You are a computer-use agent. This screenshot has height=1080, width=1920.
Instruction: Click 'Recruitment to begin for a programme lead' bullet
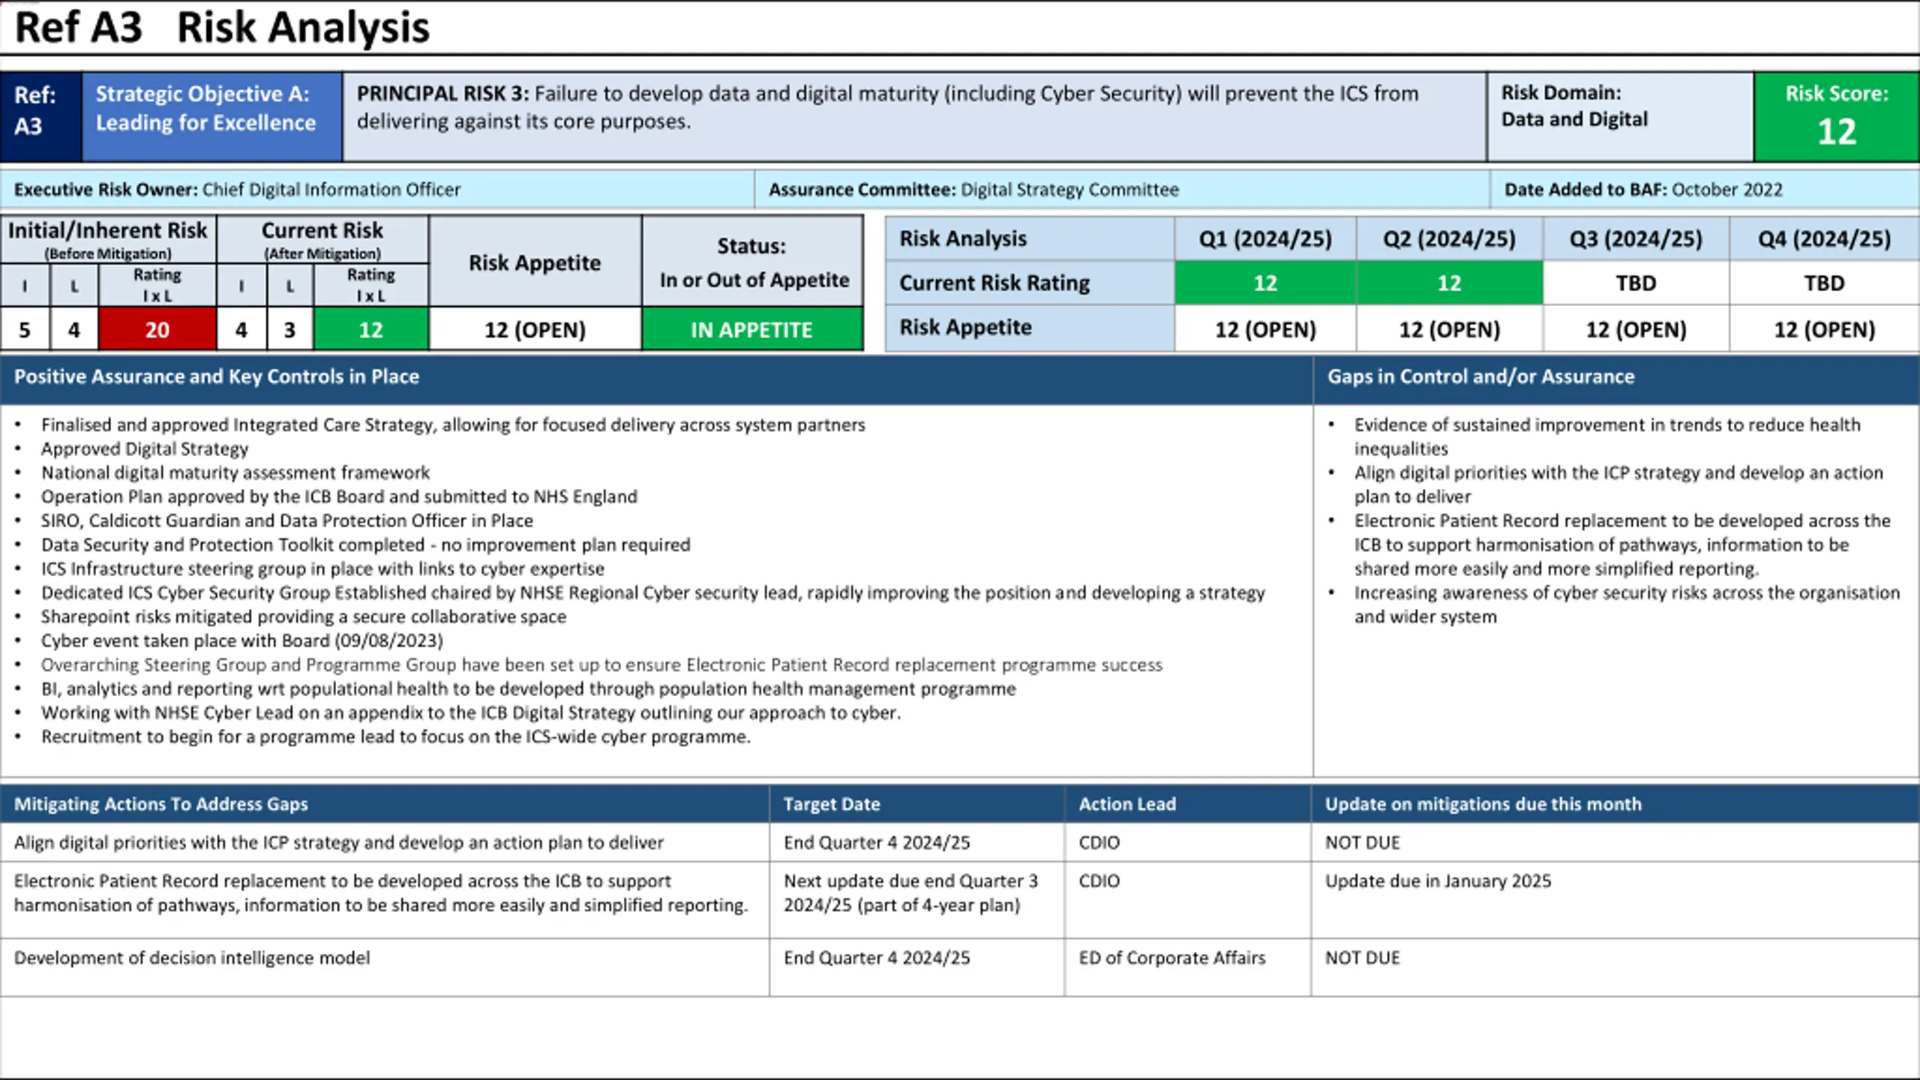click(396, 736)
